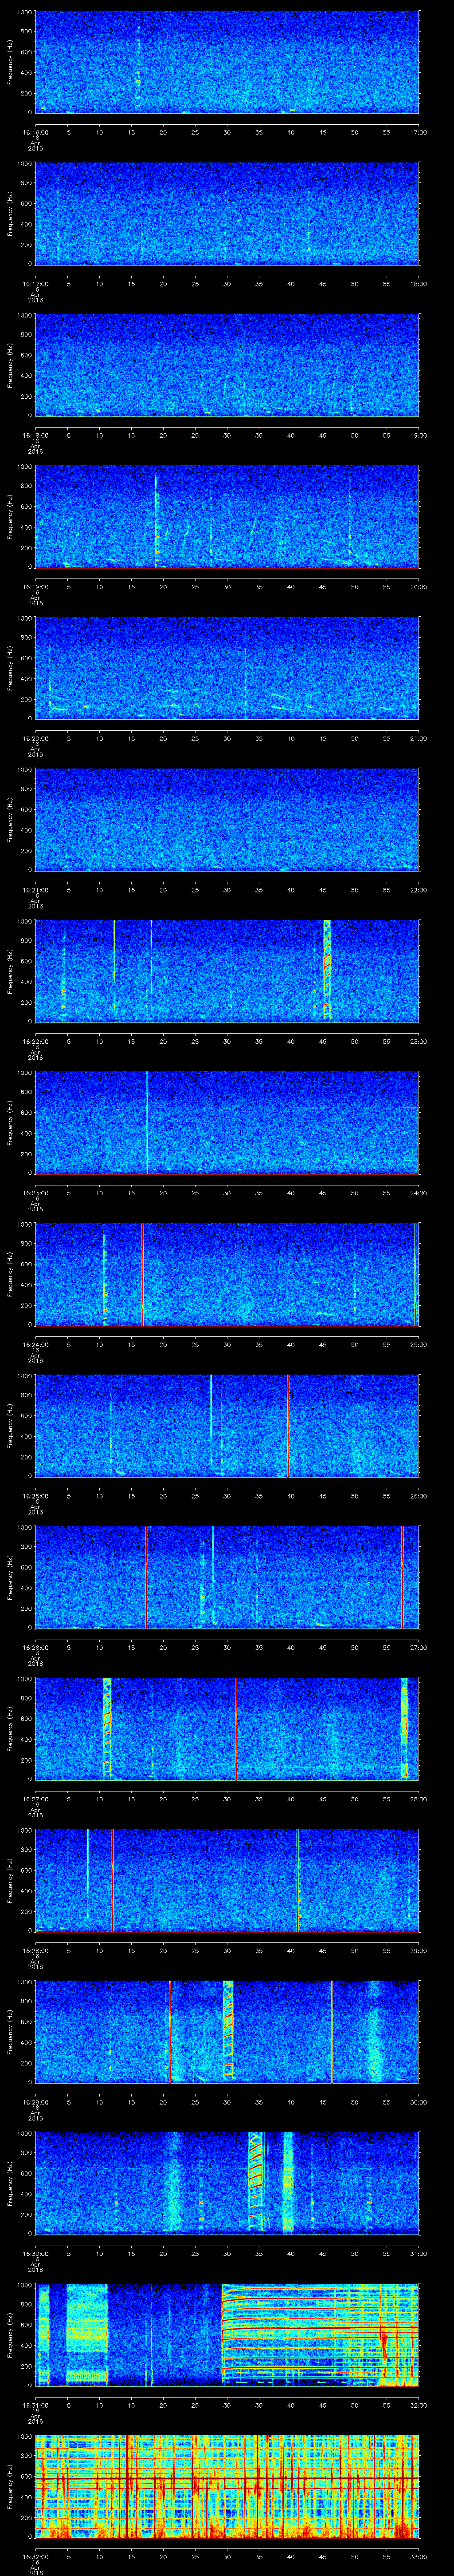The image size is (454, 2576).
Task: Click the 16:21:00 start time label
Action: 35,891
